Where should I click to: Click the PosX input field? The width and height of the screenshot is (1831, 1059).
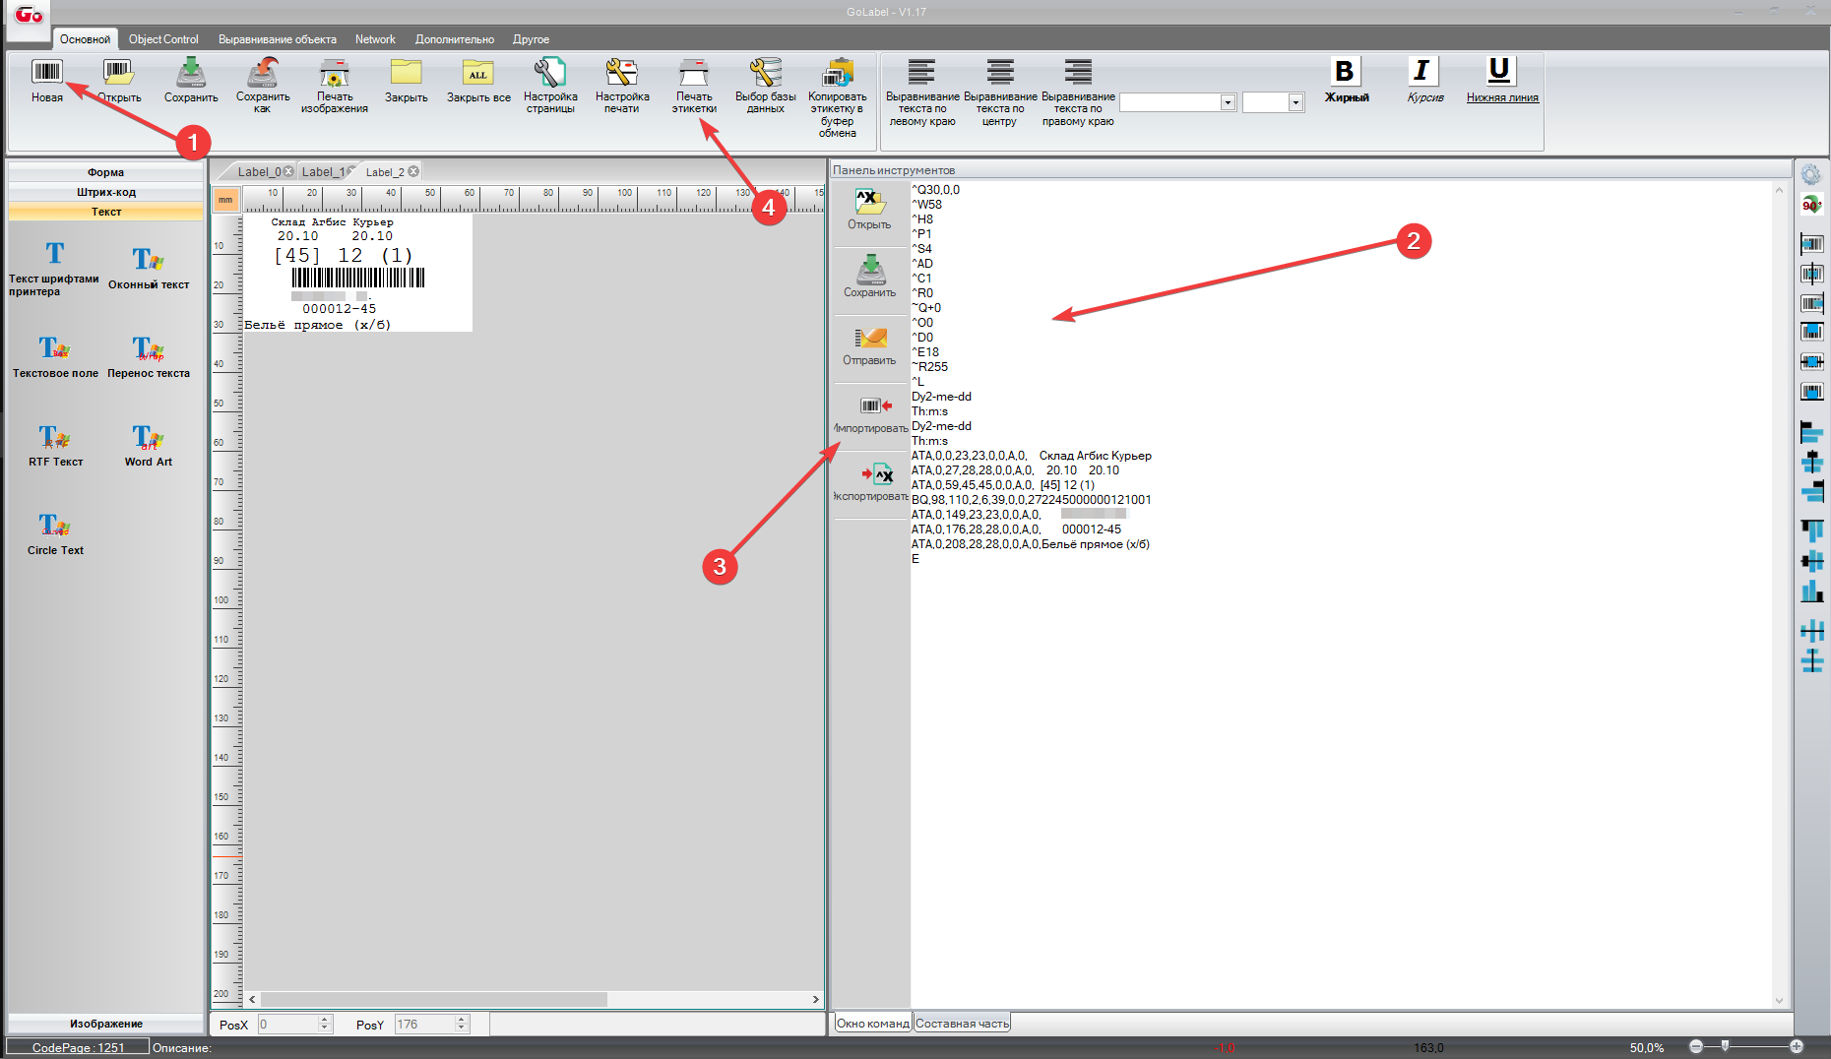tap(288, 1025)
